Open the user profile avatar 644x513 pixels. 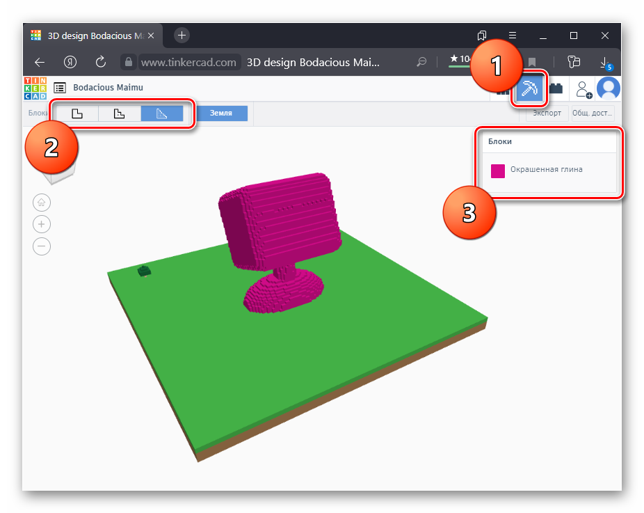tap(609, 88)
